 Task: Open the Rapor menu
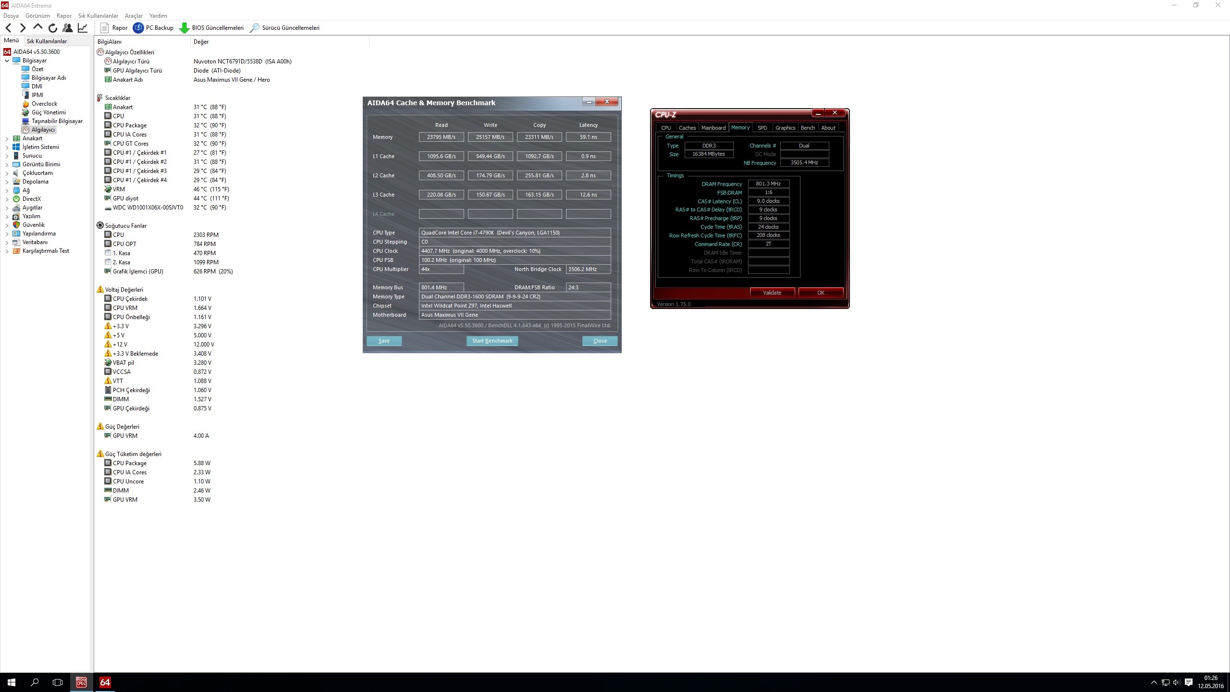pos(64,16)
